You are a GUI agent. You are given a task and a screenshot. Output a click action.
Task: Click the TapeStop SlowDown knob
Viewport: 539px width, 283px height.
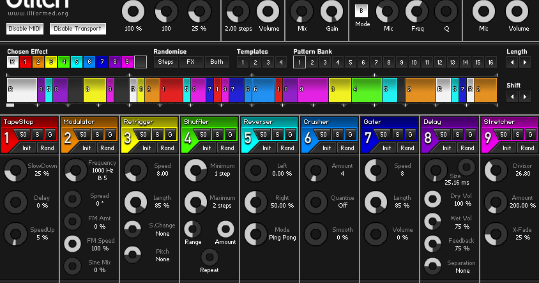tap(15, 170)
